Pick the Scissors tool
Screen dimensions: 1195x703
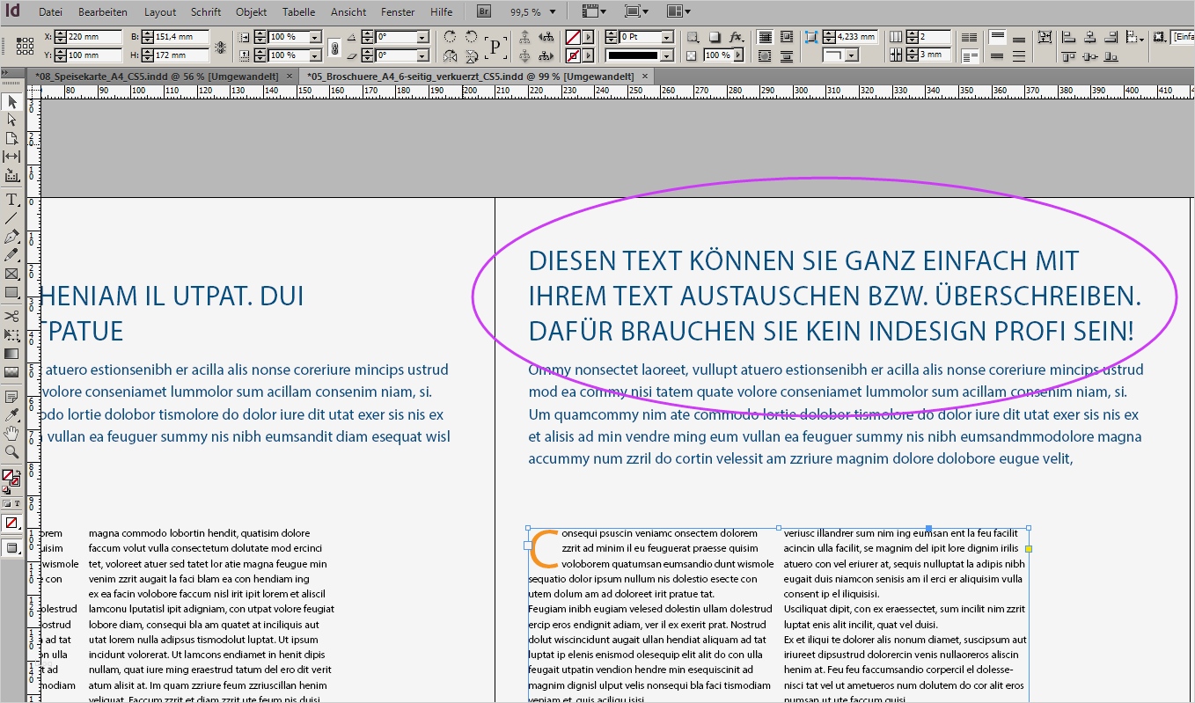click(x=12, y=316)
